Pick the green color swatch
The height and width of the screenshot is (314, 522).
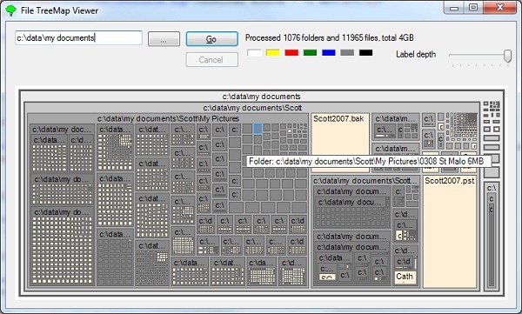tap(310, 52)
